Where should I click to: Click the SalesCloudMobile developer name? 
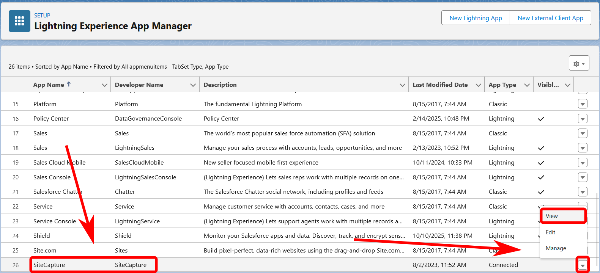click(x=139, y=163)
